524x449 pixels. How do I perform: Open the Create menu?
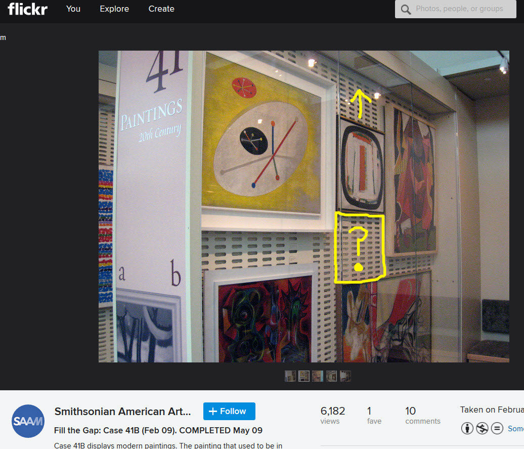(161, 9)
